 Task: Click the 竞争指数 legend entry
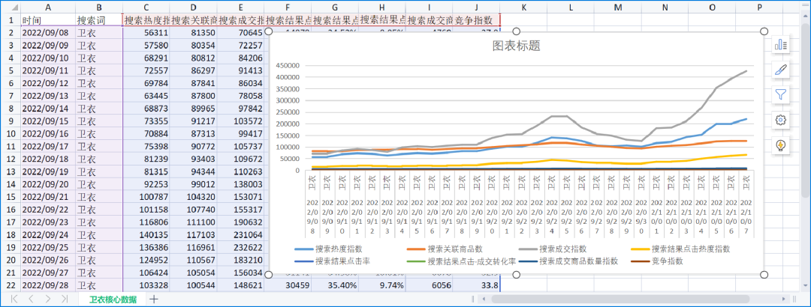point(657,261)
